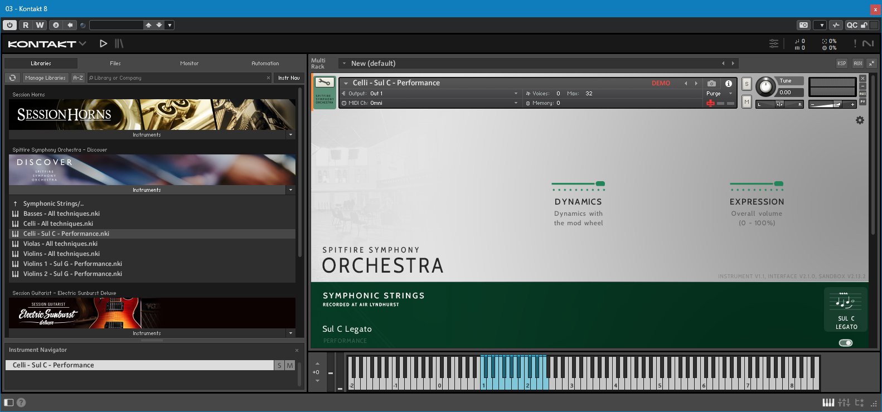
Task: Open the KSP script editor
Action: [x=841, y=64]
